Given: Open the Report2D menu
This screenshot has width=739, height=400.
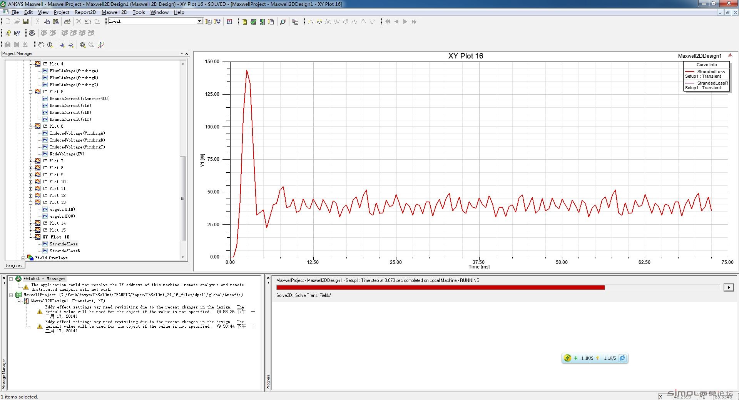Looking at the screenshot, I should pyautogui.click(x=85, y=12).
